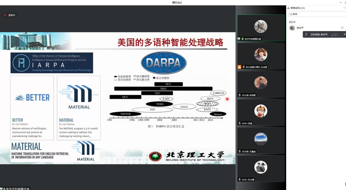Click the muted mic icon on 2021级 tile

pyautogui.click(x=240, y=95)
